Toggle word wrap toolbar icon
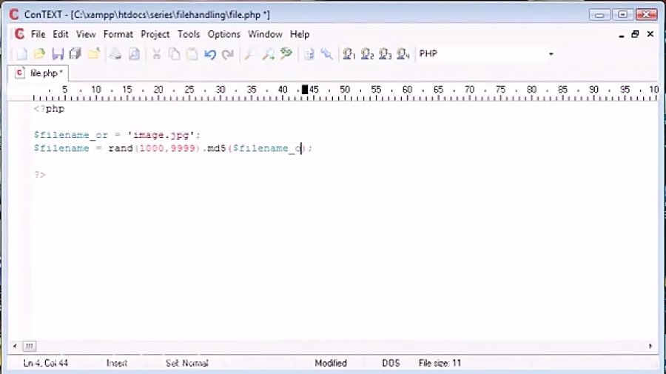666x374 pixels. click(309, 54)
